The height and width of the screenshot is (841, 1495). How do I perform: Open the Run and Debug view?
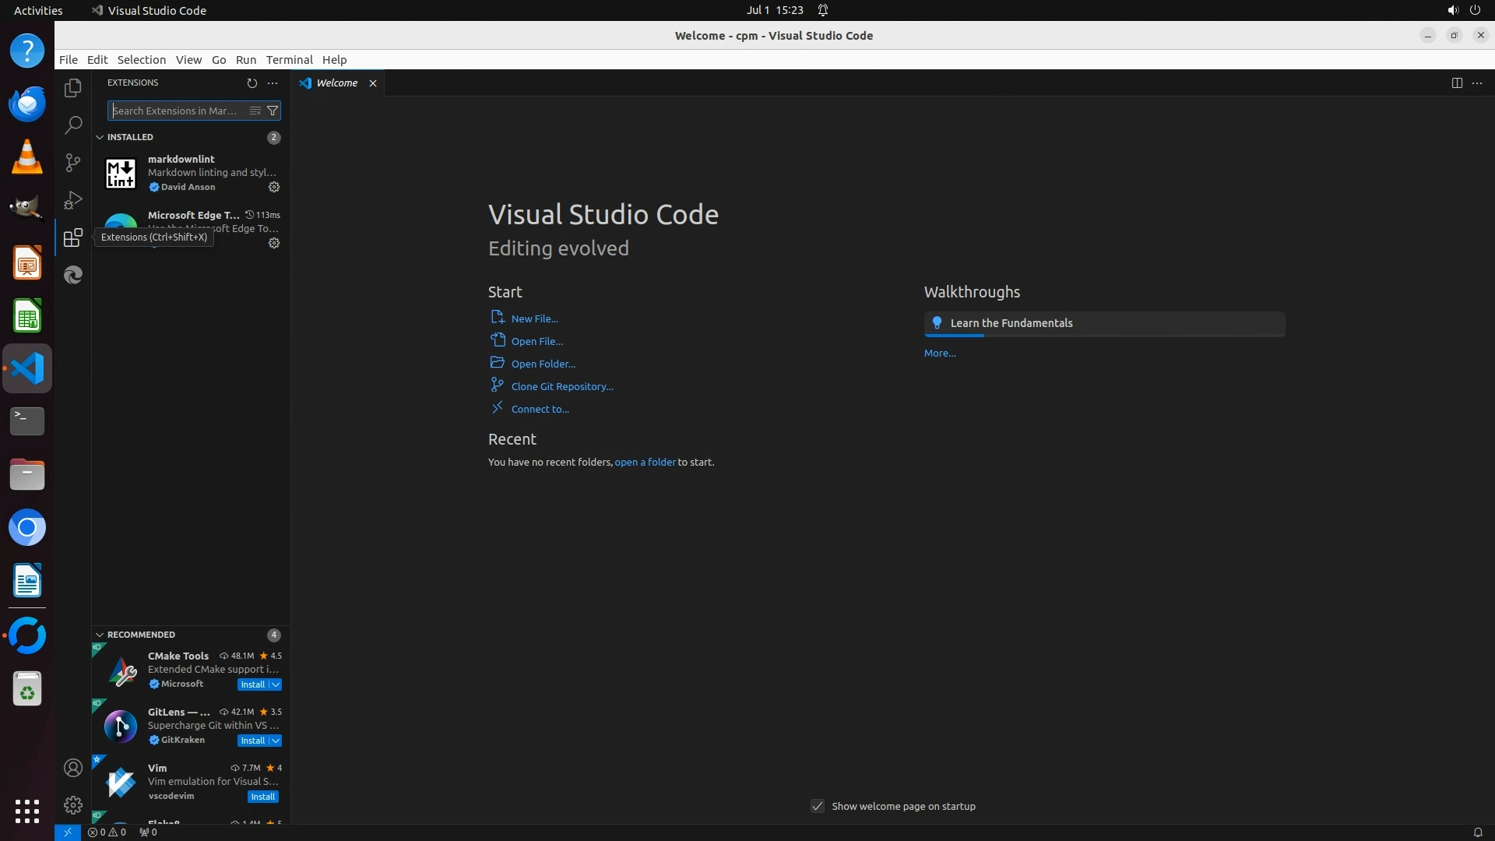point(73,200)
